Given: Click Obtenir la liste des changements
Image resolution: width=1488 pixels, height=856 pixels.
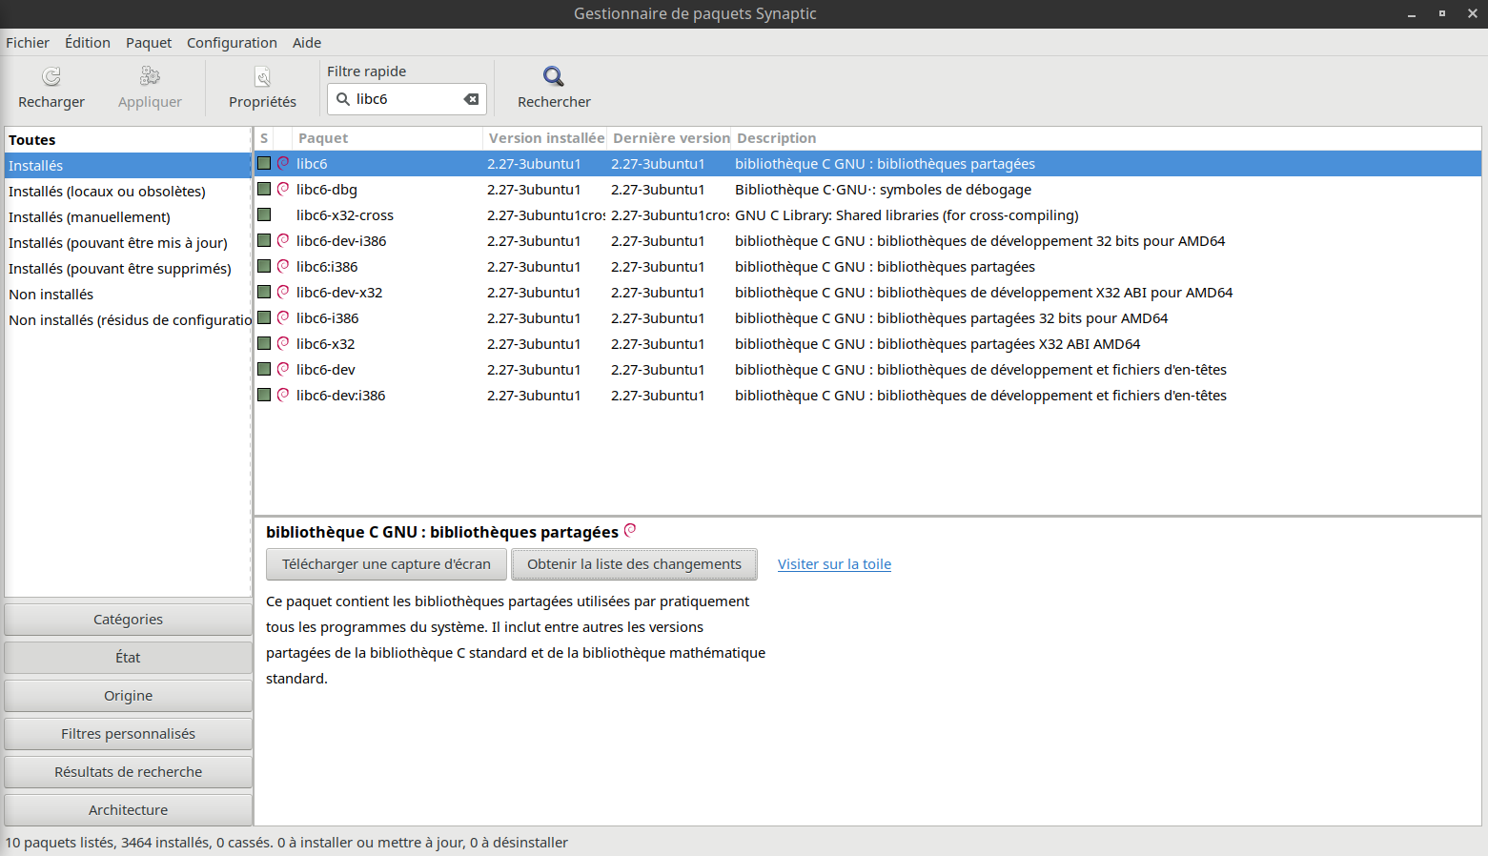Looking at the screenshot, I should pos(634,564).
